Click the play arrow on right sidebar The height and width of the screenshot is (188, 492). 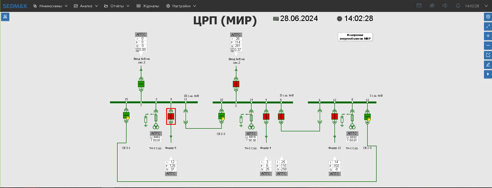tap(488, 74)
